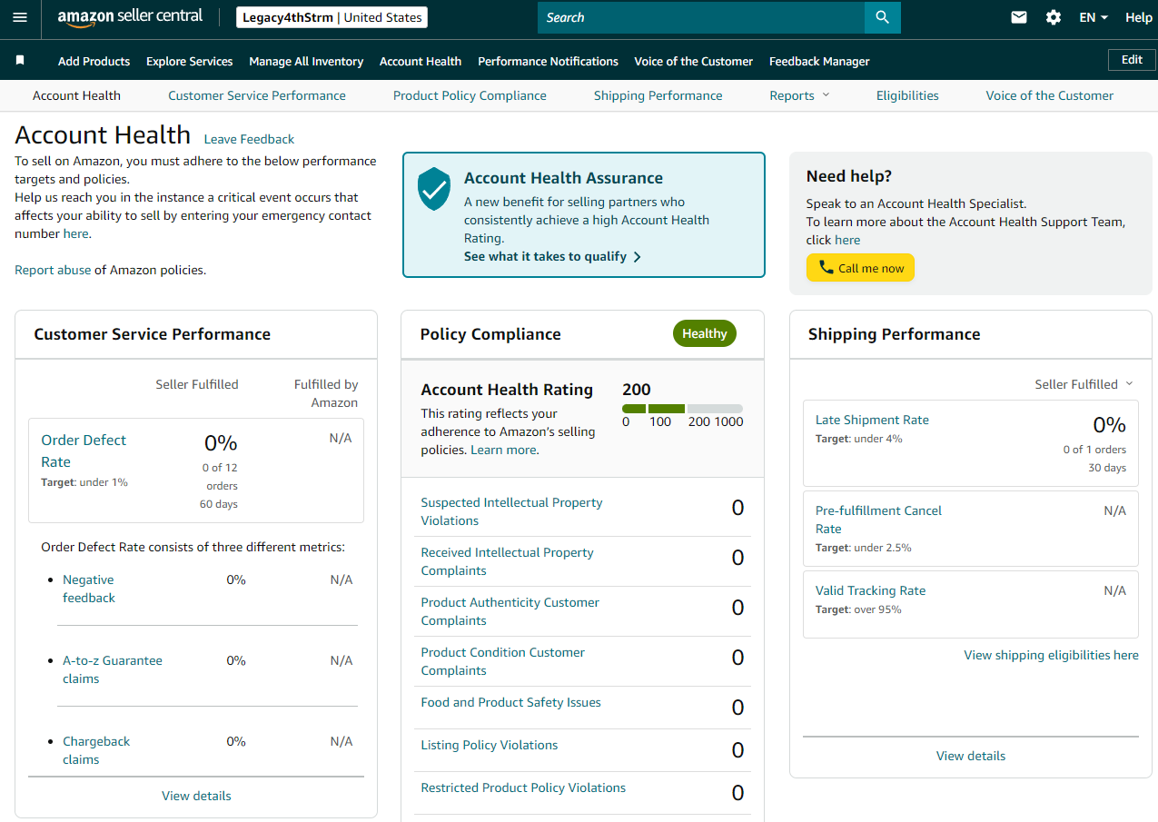
Task: Open the Late Shipment Rate link
Action: point(872,420)
